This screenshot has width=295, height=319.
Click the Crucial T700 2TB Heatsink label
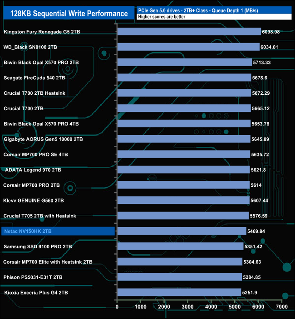click(34, 93)
